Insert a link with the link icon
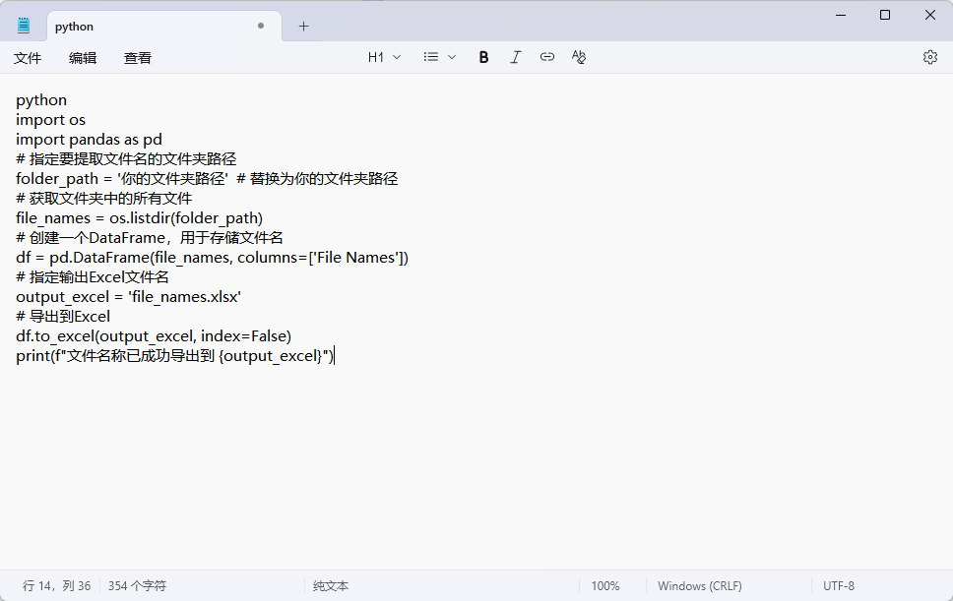The height and width of the screenshot is (601, 953). pos(547,57)
